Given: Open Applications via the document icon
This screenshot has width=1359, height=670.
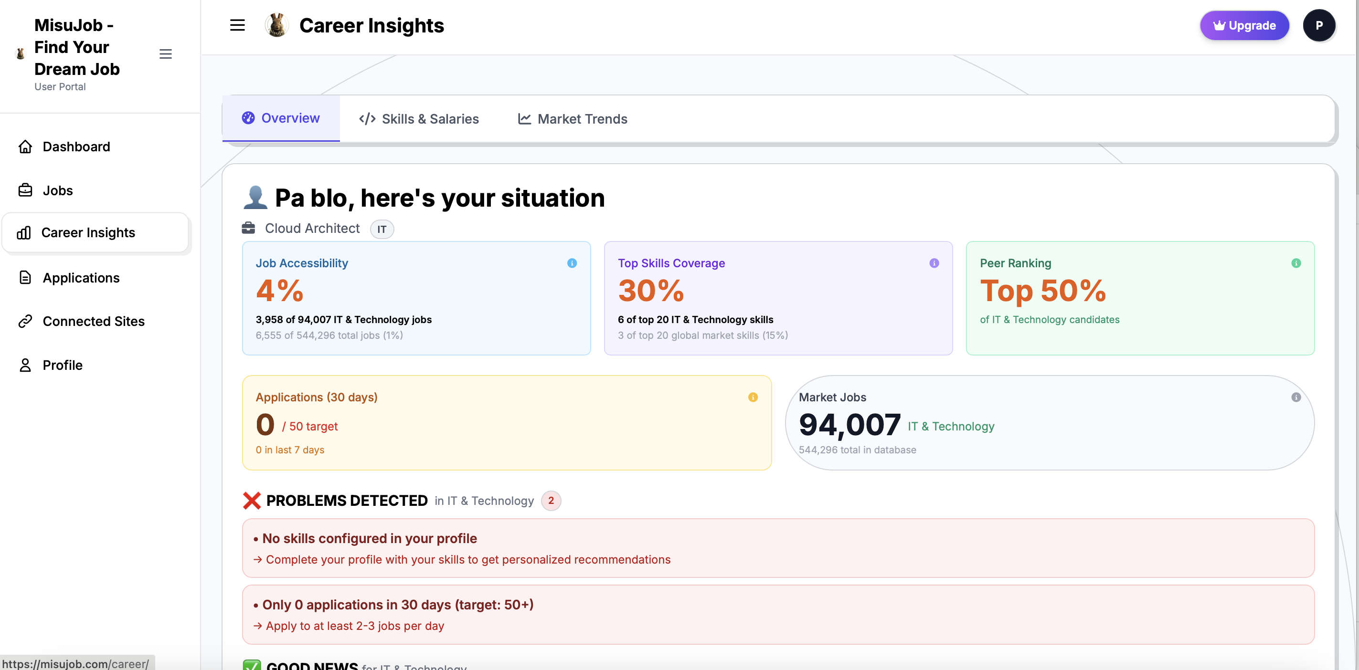Looking at the screenshot, I should point(25,277).
